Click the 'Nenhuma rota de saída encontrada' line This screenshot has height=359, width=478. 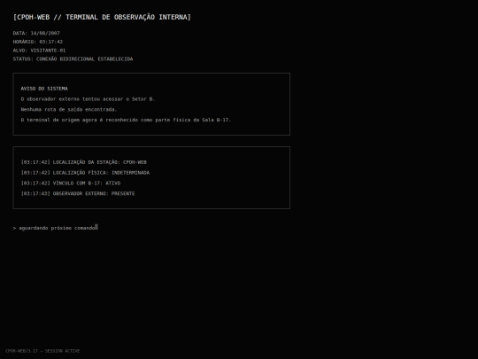coord(69,109)
